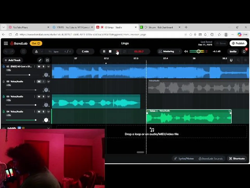Screen dimensions: 250x188
Task: Solo track 02 Voice/Audio
Action: point(43,81)
